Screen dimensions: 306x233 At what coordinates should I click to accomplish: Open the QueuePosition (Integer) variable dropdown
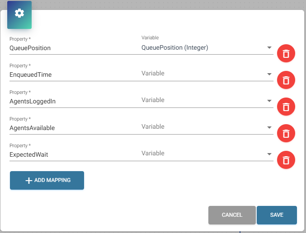pos(207,47)
